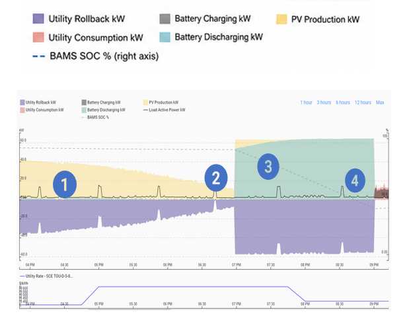407x318 pixels.
Task: Toggle Load Active Power kW line in chart legend
Action: (x=164, y=110)
